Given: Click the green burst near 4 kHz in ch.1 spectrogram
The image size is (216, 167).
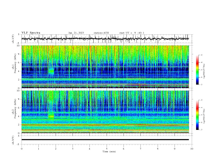Looking at the screenshot, I should (51, 71).
